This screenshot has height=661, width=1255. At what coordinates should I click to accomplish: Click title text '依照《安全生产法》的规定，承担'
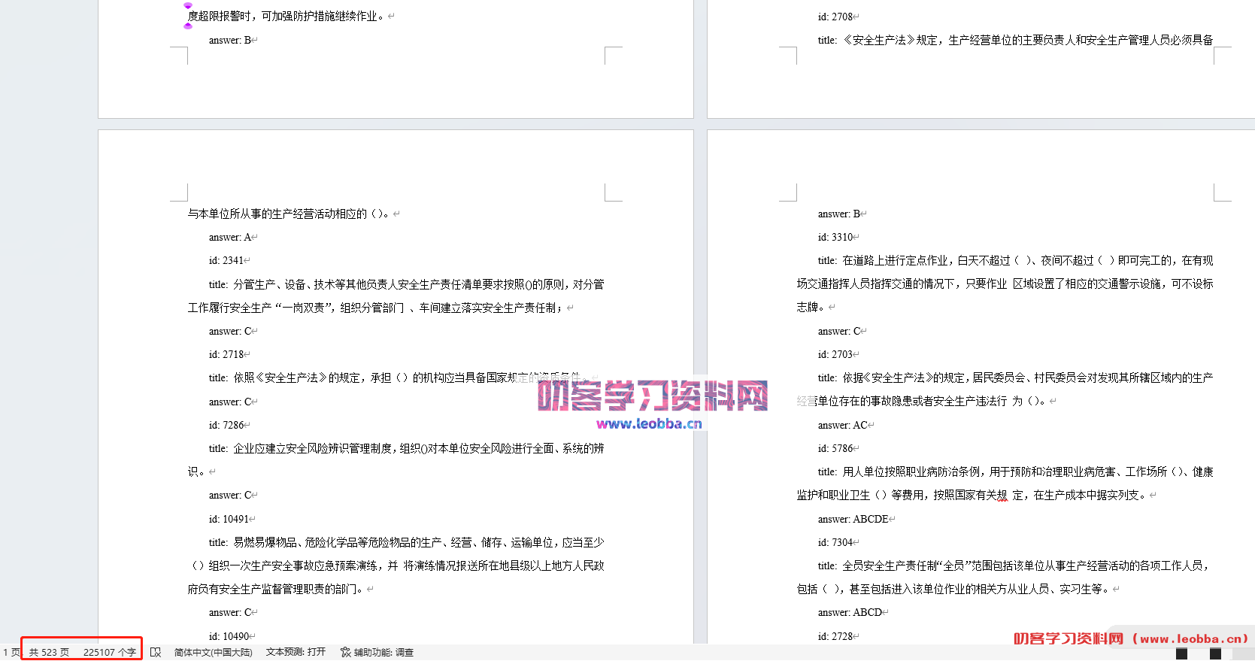tap(313, 377)
